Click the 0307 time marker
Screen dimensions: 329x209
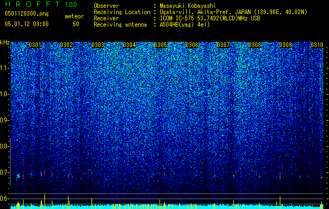click(223, 45)
